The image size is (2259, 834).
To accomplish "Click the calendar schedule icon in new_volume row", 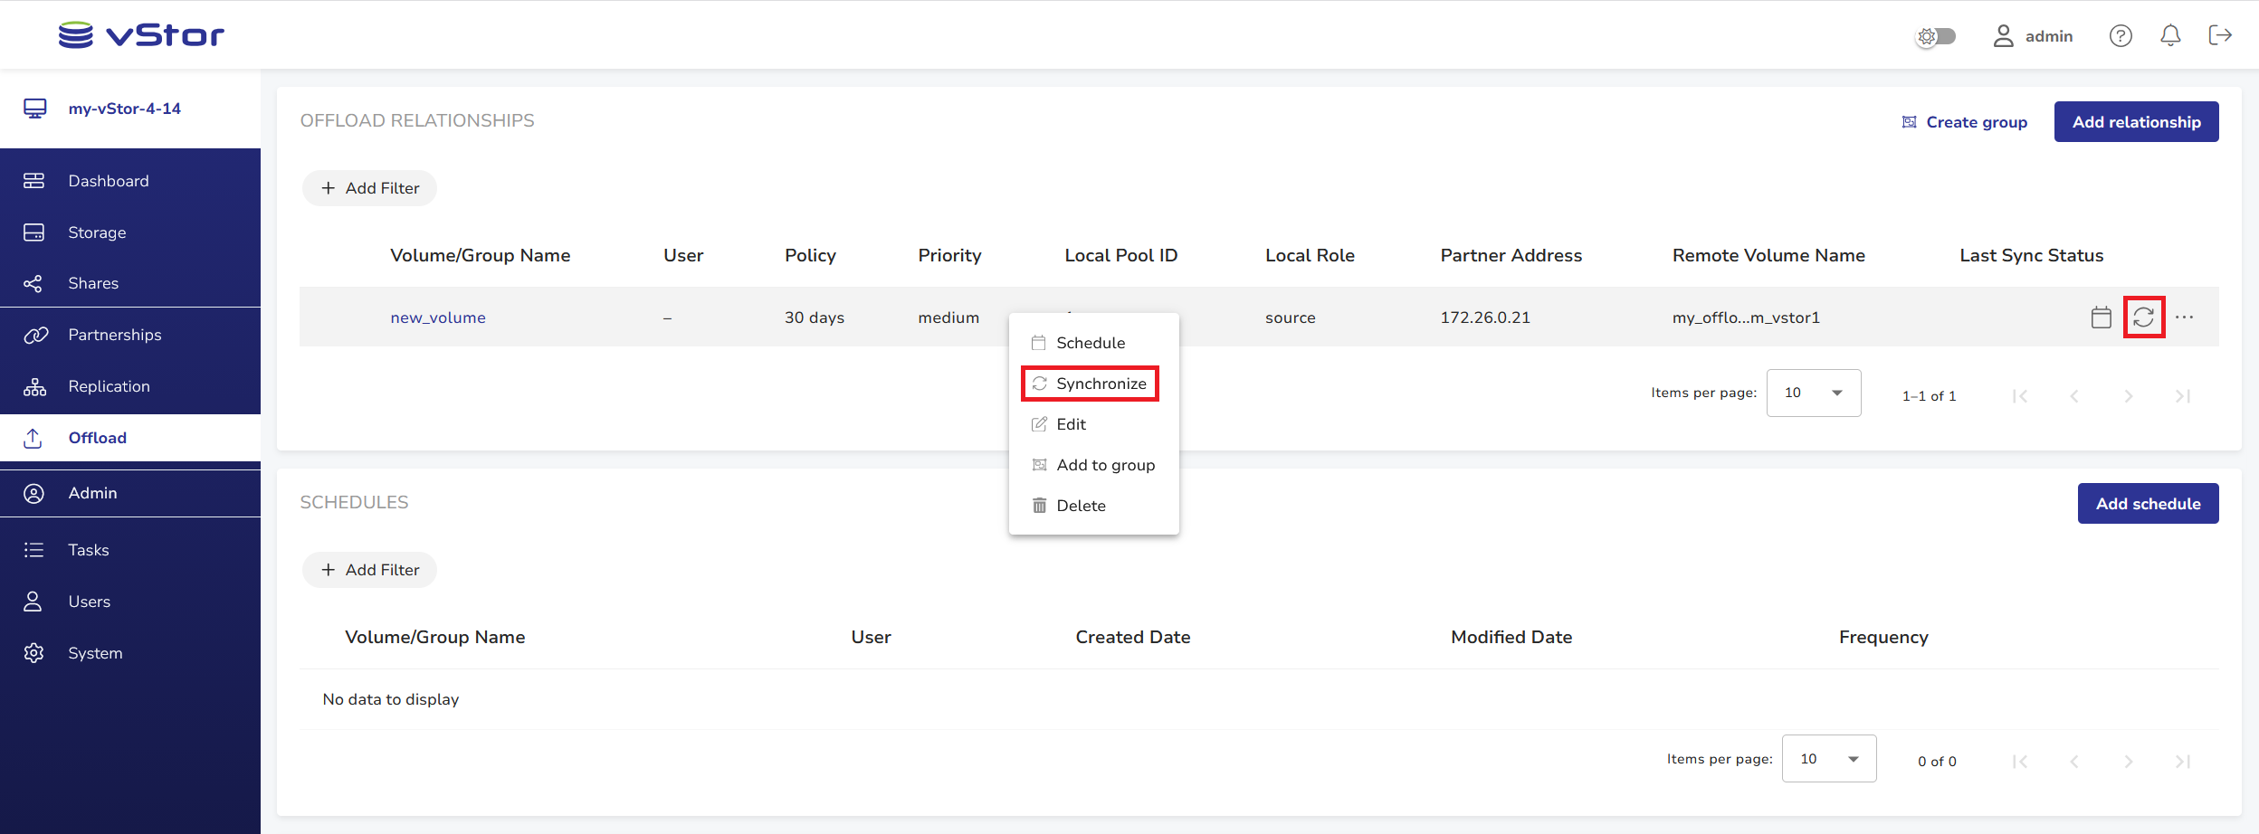I will [2101, 317].
